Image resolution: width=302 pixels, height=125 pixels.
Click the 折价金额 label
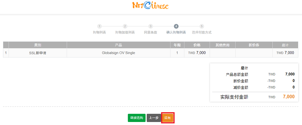click(x=241, y=81)
